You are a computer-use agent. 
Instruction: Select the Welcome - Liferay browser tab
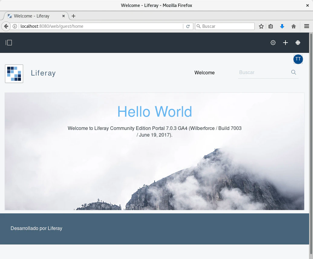pyautogui.click(x=33, y=16)
